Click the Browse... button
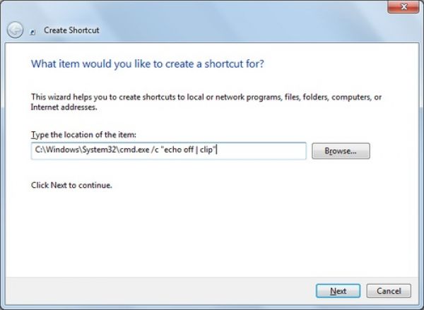 coord(341,151)
